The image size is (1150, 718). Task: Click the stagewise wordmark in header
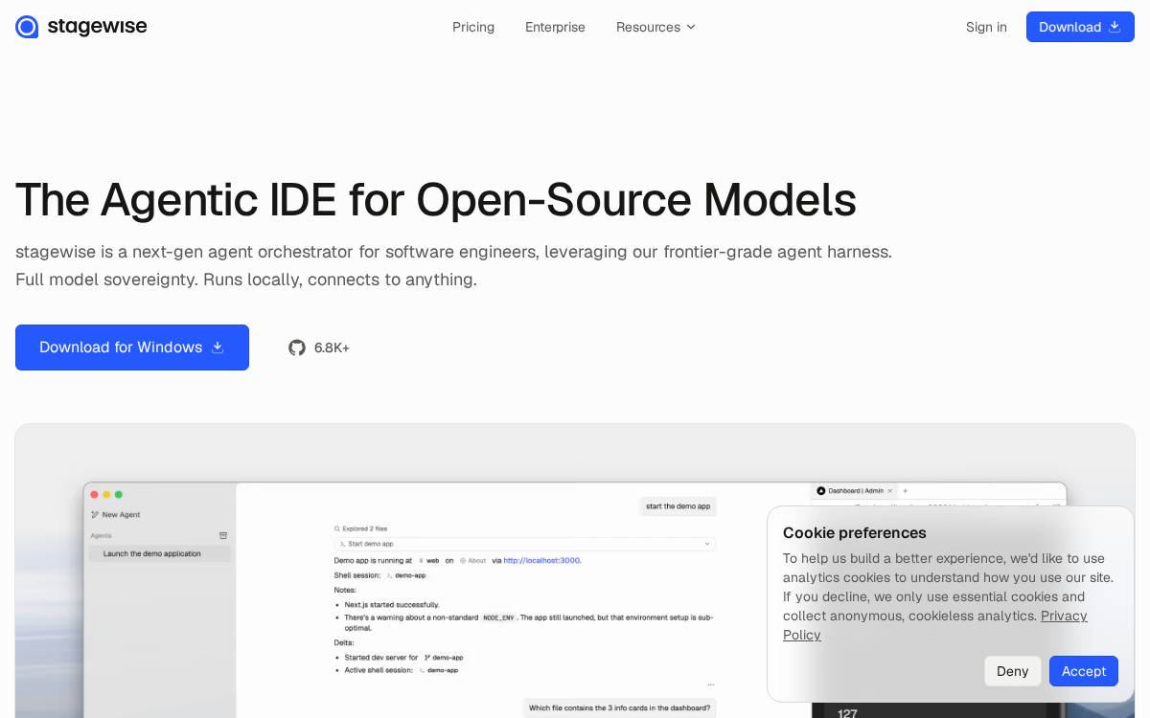(x=97, y=27)
